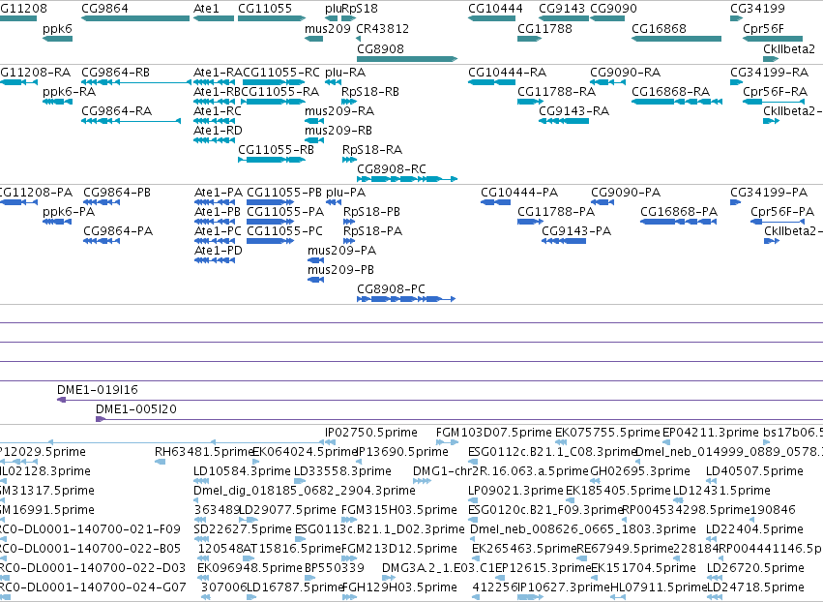Click the RH63481.5prime EST label

[x=205, y=452]
